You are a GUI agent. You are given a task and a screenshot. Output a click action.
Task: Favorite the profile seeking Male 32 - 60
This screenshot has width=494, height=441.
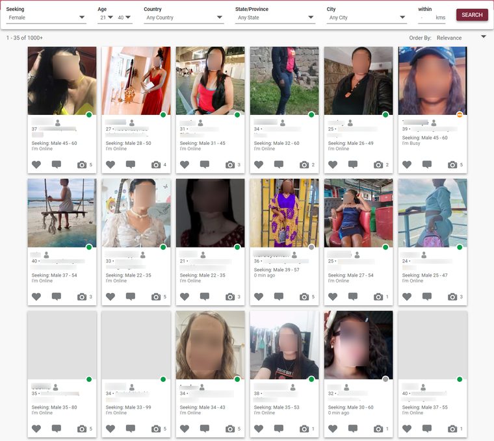259,164
